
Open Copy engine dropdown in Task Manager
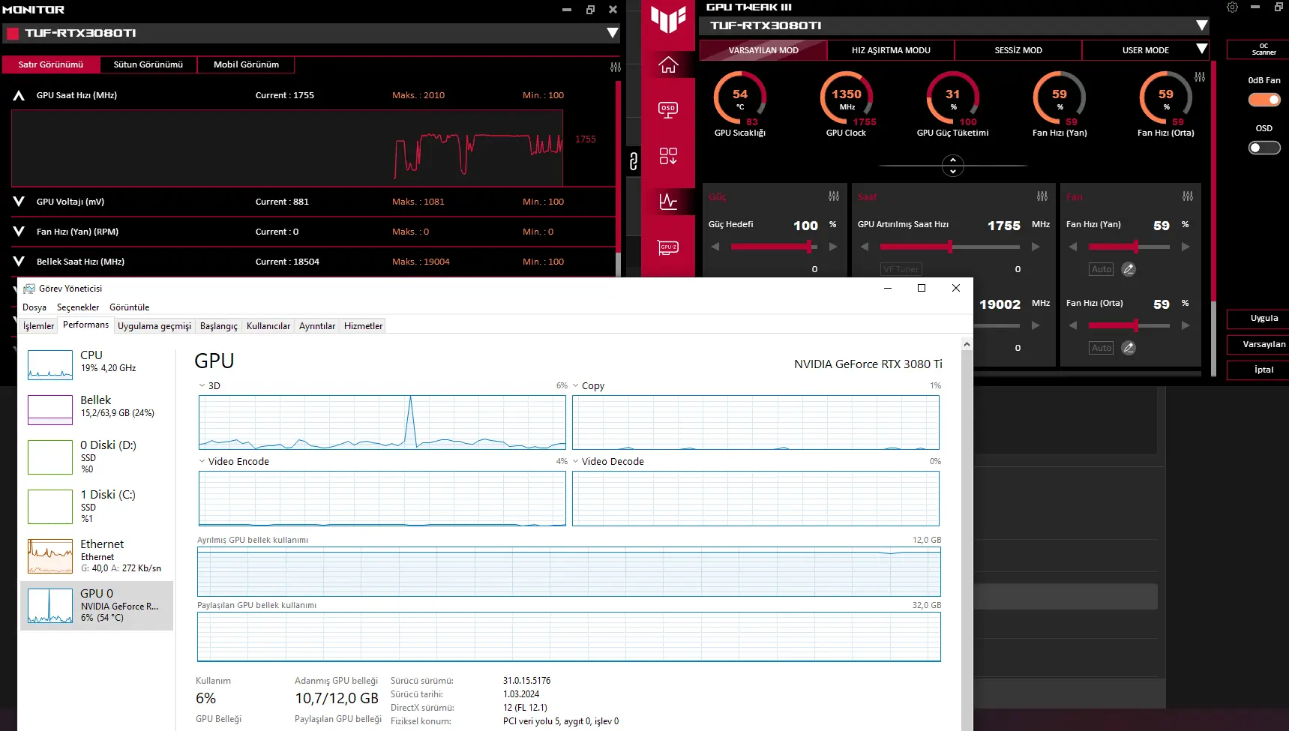point(575,386)
